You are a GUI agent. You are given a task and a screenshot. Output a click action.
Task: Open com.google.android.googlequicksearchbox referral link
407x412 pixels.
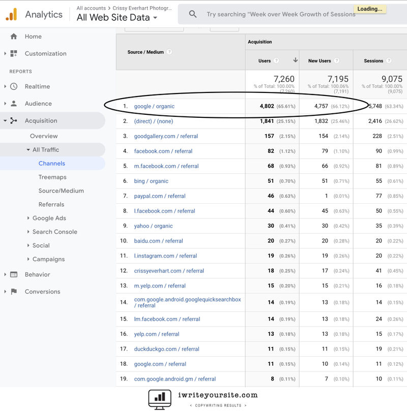point(187,302)
